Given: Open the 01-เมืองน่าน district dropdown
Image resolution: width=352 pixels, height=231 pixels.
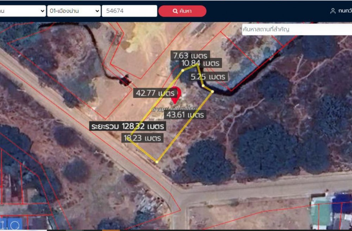Looking at the screenshot, I should [74, 11].
